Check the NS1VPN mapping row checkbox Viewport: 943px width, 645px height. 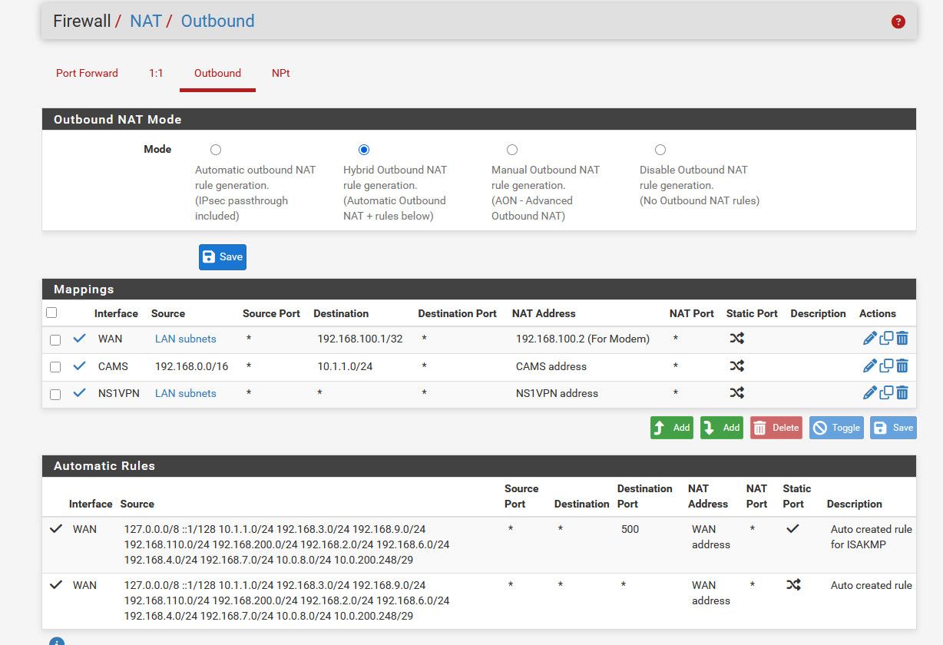(55, 395)
